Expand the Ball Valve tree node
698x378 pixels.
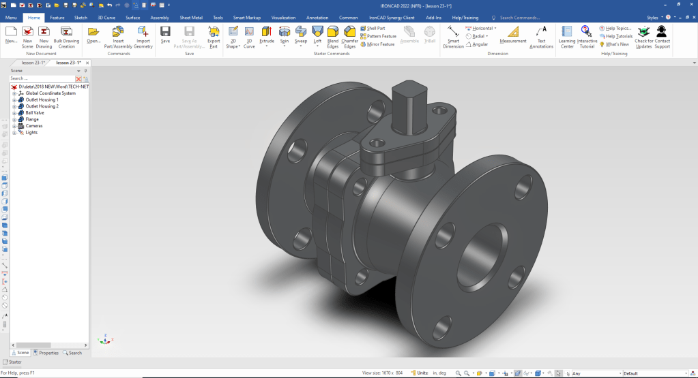pyautogui.click(x=14, y=113)
